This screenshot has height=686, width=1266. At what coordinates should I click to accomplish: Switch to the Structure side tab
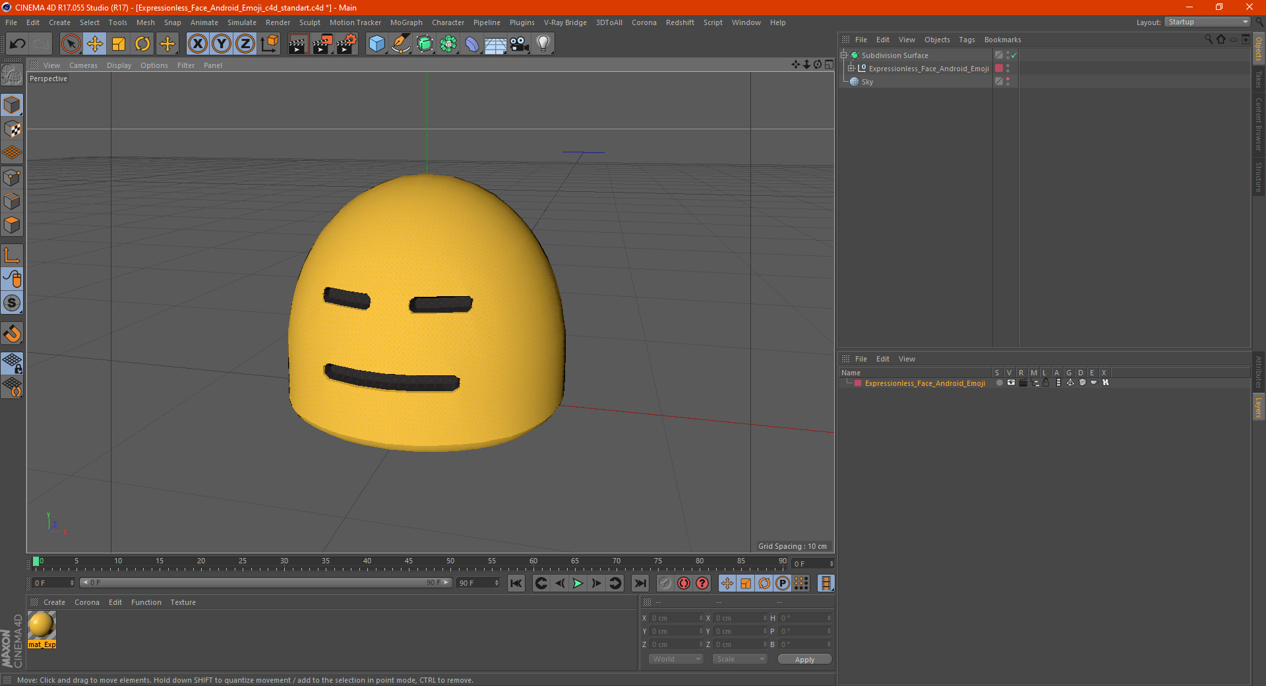tap(1258, 177)
